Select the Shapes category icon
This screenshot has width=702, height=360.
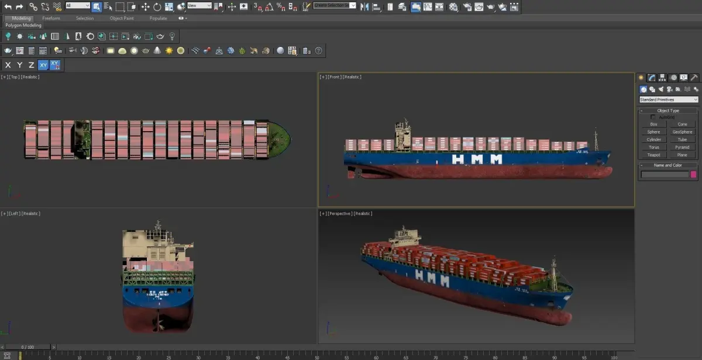pos(652,89)
